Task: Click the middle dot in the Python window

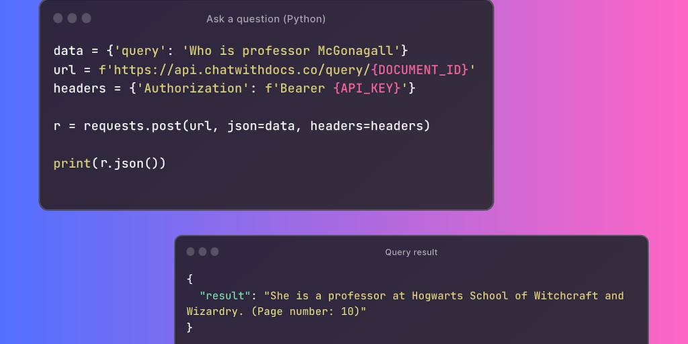Action: pyautogui.click(x=72, y=19)
